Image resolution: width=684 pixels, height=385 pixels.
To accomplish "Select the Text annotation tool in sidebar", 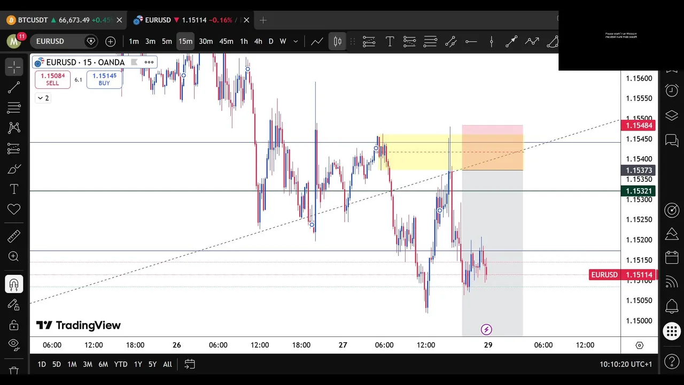I will [14, 189].
